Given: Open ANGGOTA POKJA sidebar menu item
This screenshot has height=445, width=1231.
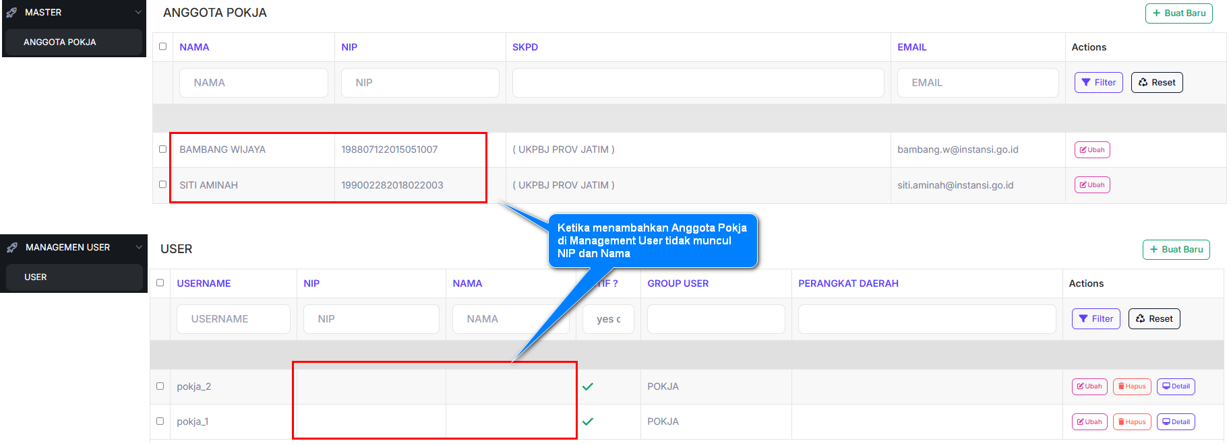Looking at the screenshot, I should click(x=60, y=42).
